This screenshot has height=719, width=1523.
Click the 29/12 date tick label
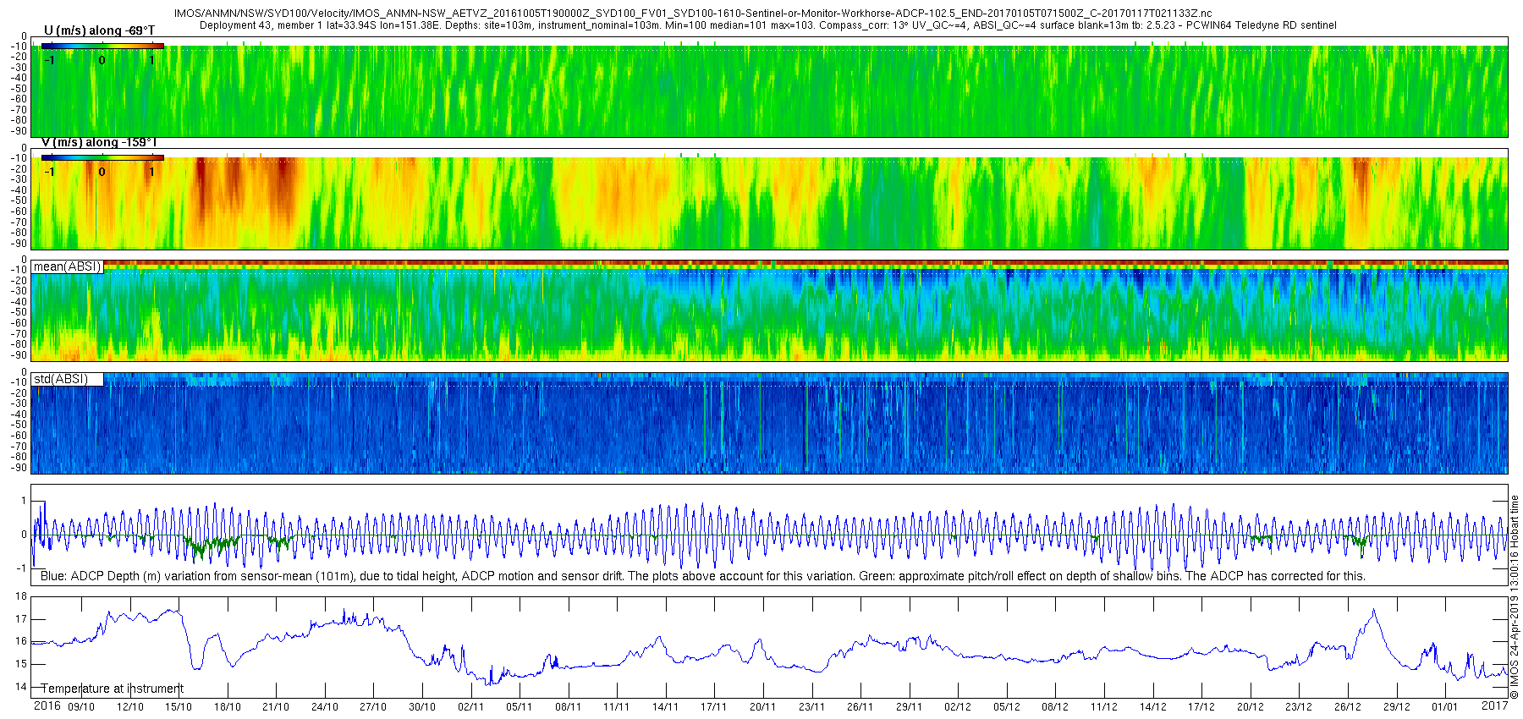[x=1396, y=707]
